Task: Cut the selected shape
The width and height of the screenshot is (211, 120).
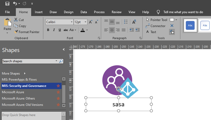Action: click(x=19, y=20)
